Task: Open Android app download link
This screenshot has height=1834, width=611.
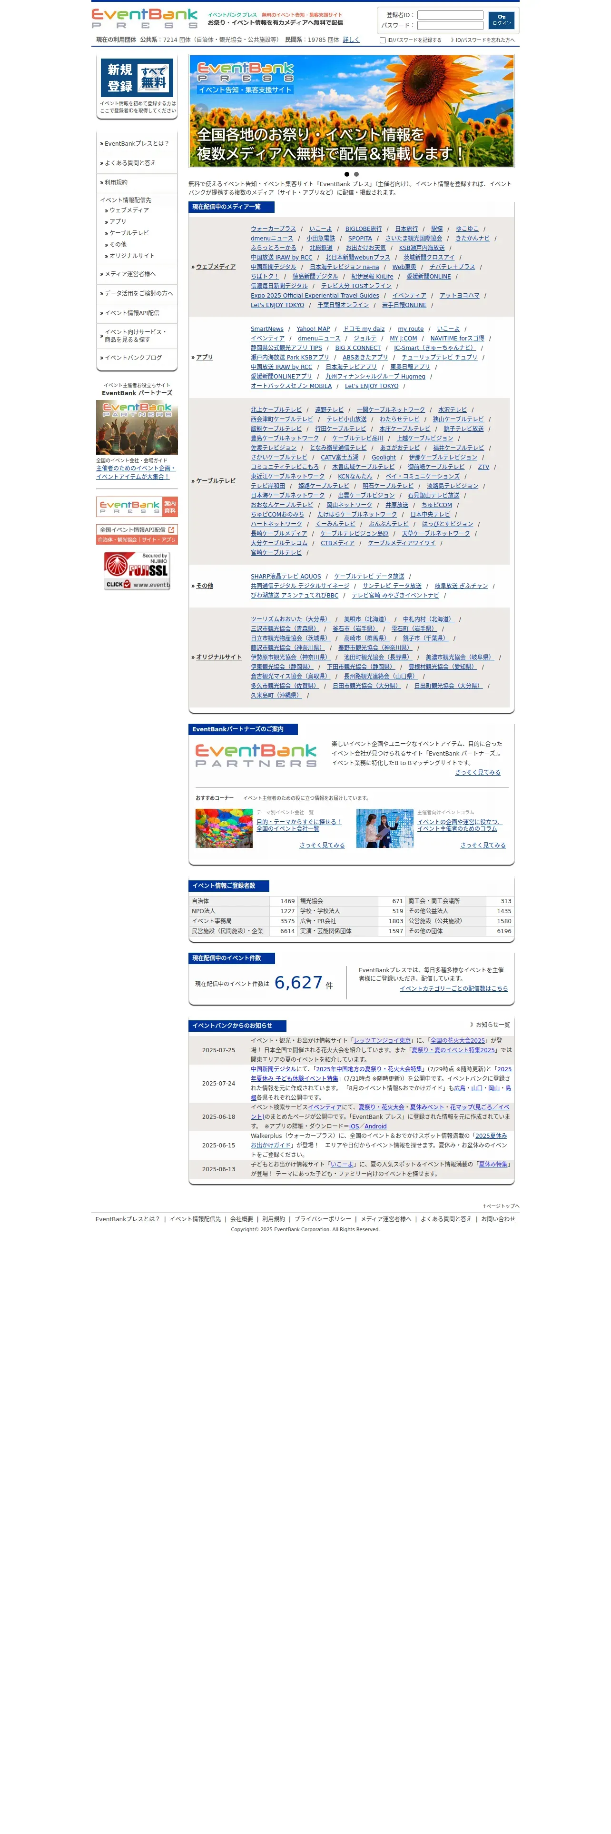Action: (x=375, y=1126)
